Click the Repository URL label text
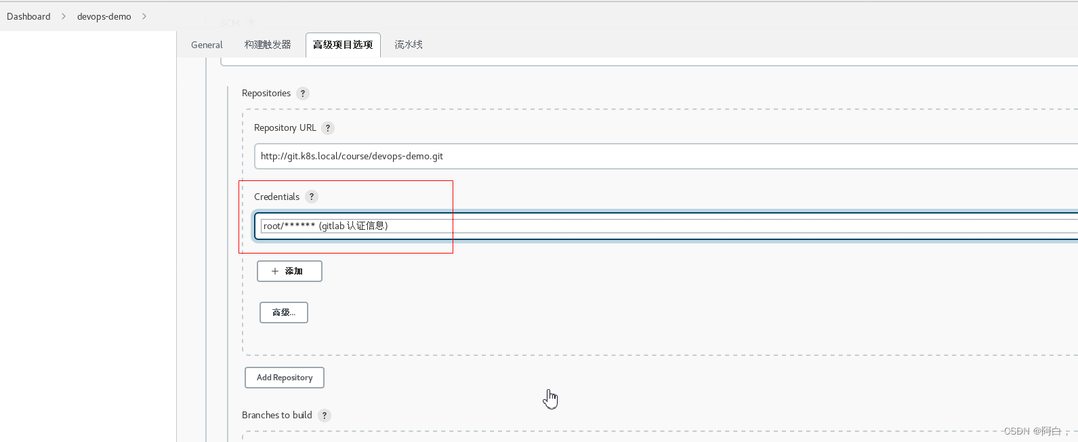Image resolution: width=1078 pixels, height=442 pixels. pyautogui.click(x=285, y=127)
